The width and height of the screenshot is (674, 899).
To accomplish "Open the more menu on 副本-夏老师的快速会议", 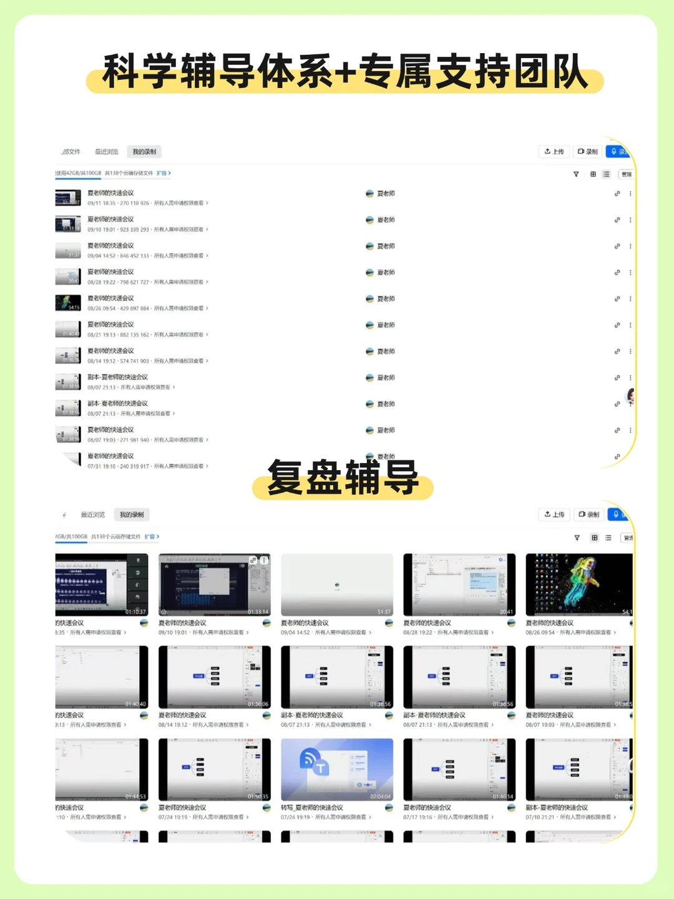I will (631, 377).
